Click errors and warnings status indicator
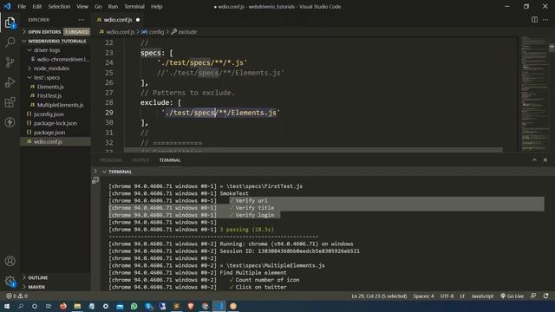The image size is (555, 312). coord(16,296)
